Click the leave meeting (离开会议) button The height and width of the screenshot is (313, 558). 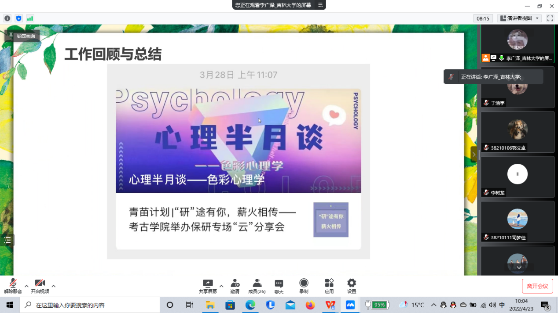tap(537, 286)
